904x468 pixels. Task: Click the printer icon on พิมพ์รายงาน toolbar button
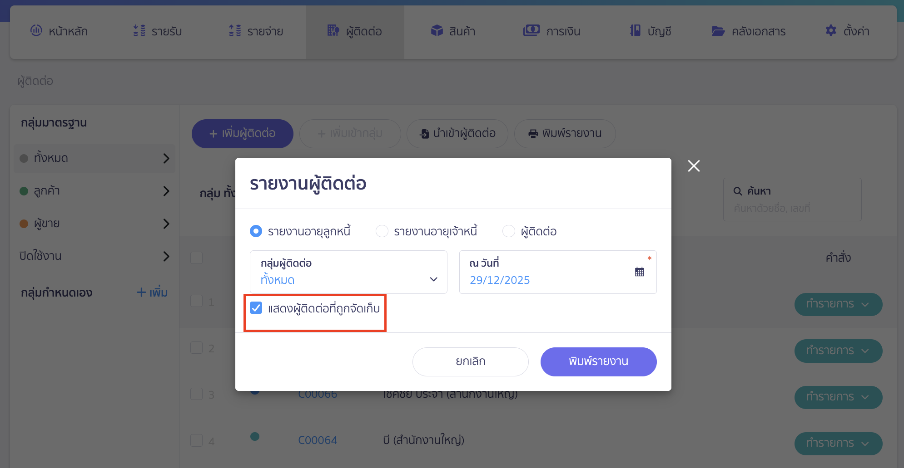coord(532,133)
